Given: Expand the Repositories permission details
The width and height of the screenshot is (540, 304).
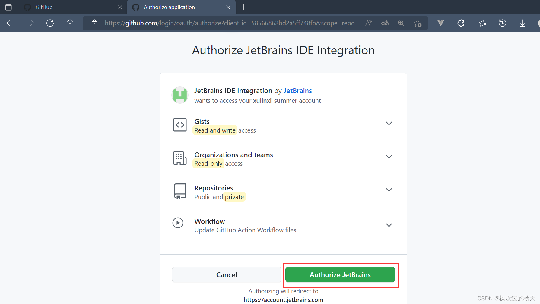Looking at the screenshot, I should [x=389, y=190].
